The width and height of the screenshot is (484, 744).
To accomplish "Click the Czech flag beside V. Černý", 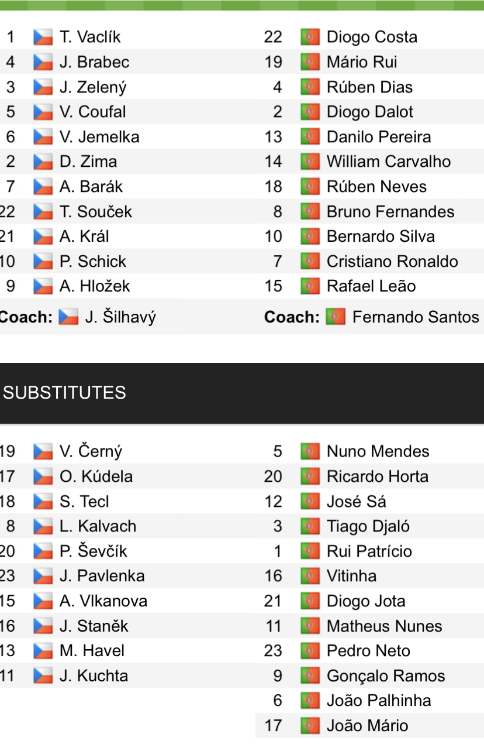I will coord(43,452).
